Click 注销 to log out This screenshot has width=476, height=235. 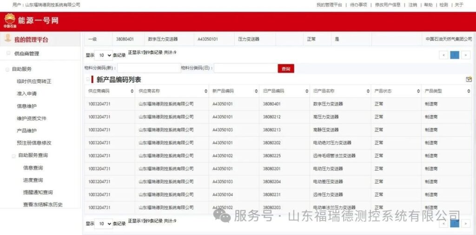point(413,5)
